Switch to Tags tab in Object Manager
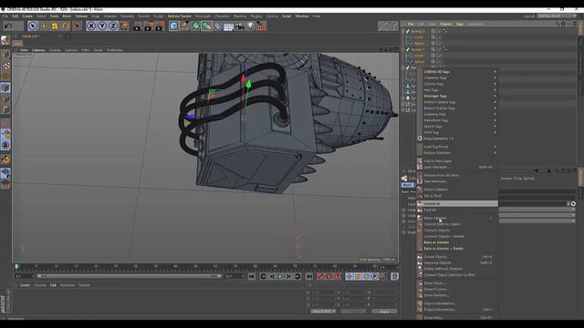 coord(460,25)
